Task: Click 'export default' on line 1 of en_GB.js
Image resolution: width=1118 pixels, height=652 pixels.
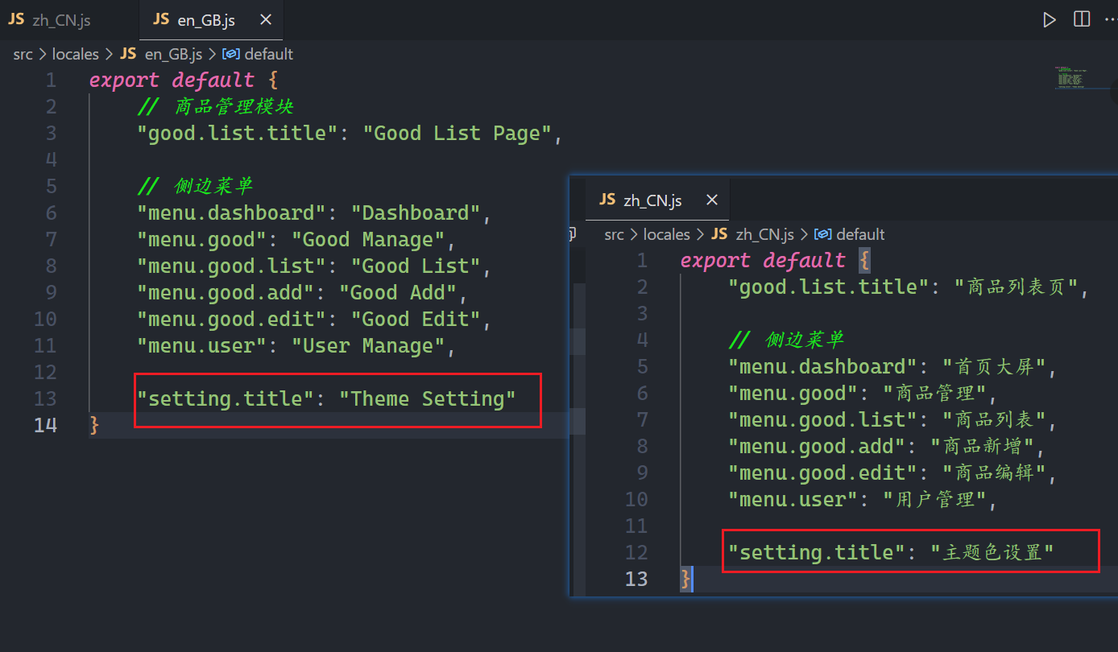Action: click(x=172, y=80)
